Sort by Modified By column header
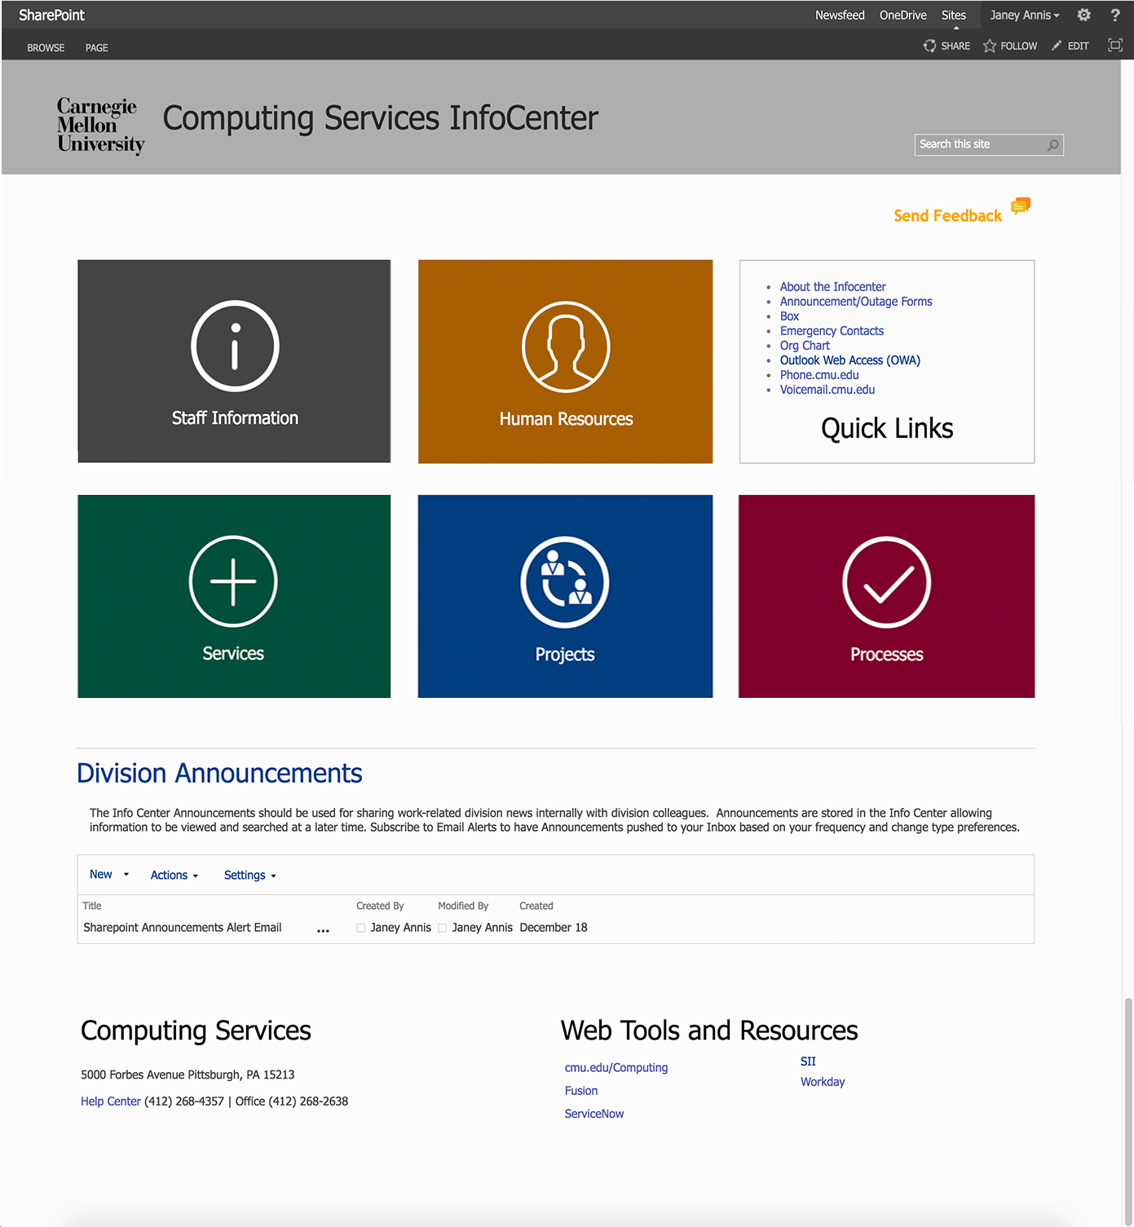1134x1227 pixels. 463,905
